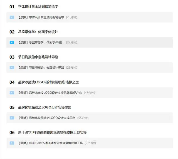Click play icon for 总监带你学 recording
Screen dimensions: 178x159
(12, 43)
